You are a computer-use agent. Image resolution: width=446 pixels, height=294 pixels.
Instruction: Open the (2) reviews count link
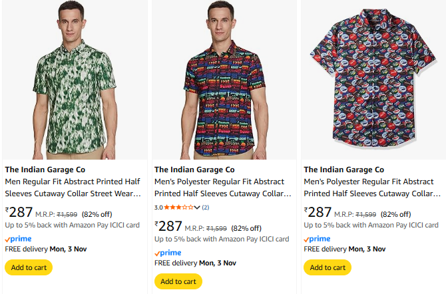tap(205, 208)
